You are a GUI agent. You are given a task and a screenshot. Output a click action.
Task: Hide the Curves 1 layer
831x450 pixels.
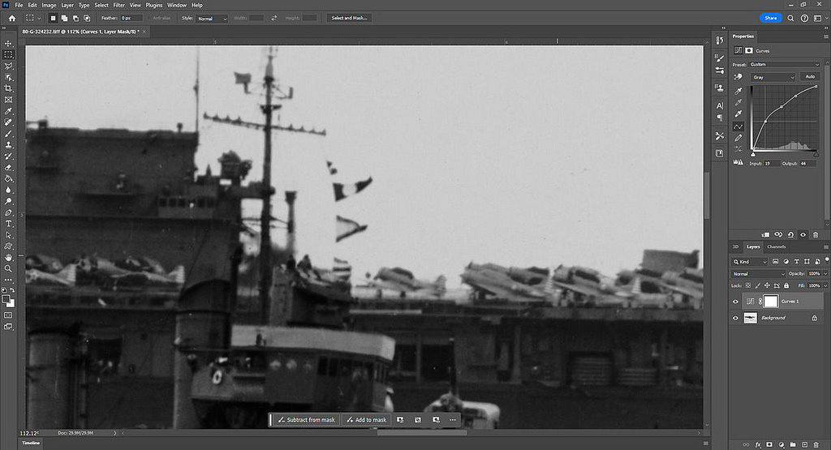coord(736,302)
